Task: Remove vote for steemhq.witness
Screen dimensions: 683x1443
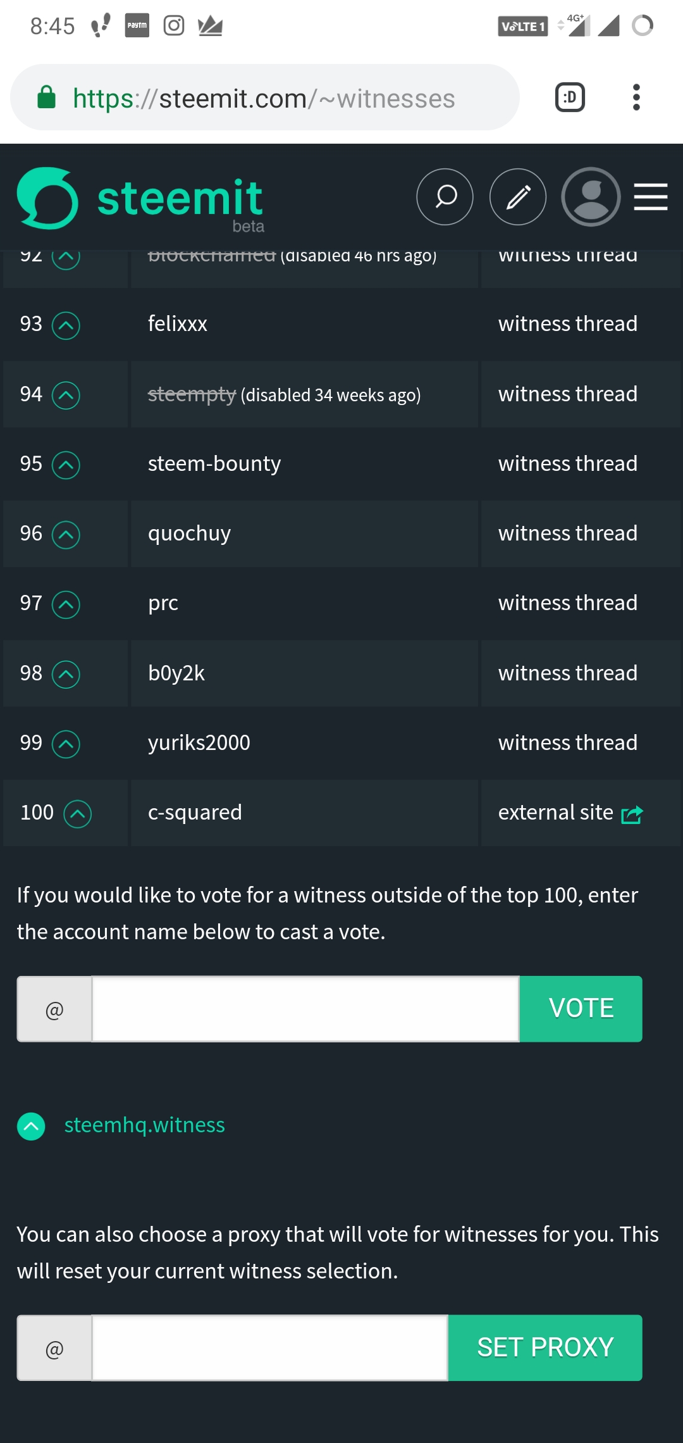Action: pyautogui.click(x=31, y=1127)
